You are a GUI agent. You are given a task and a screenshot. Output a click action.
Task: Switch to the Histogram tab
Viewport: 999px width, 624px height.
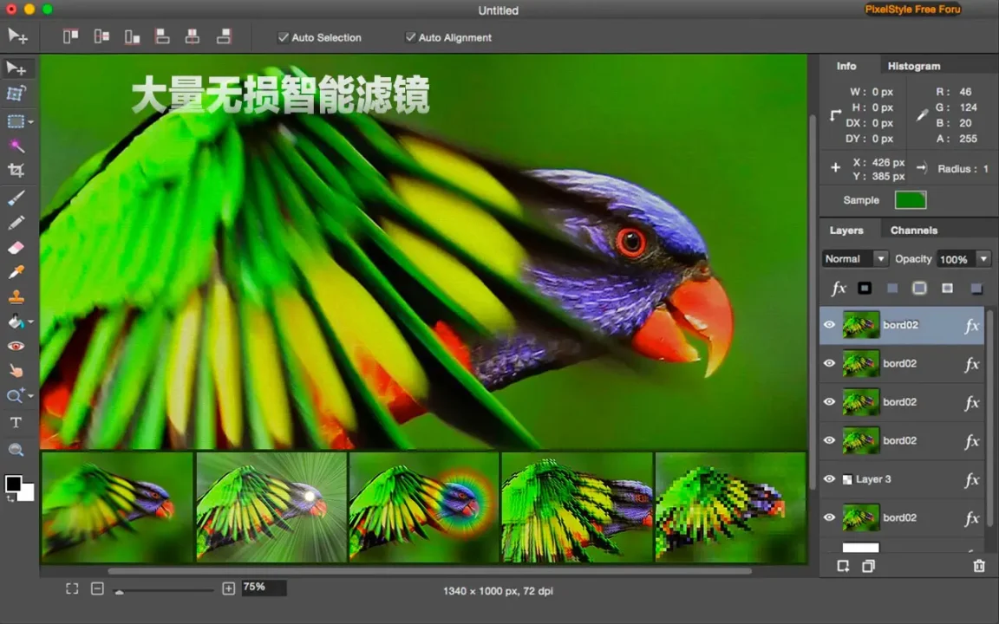coord(914,66)
